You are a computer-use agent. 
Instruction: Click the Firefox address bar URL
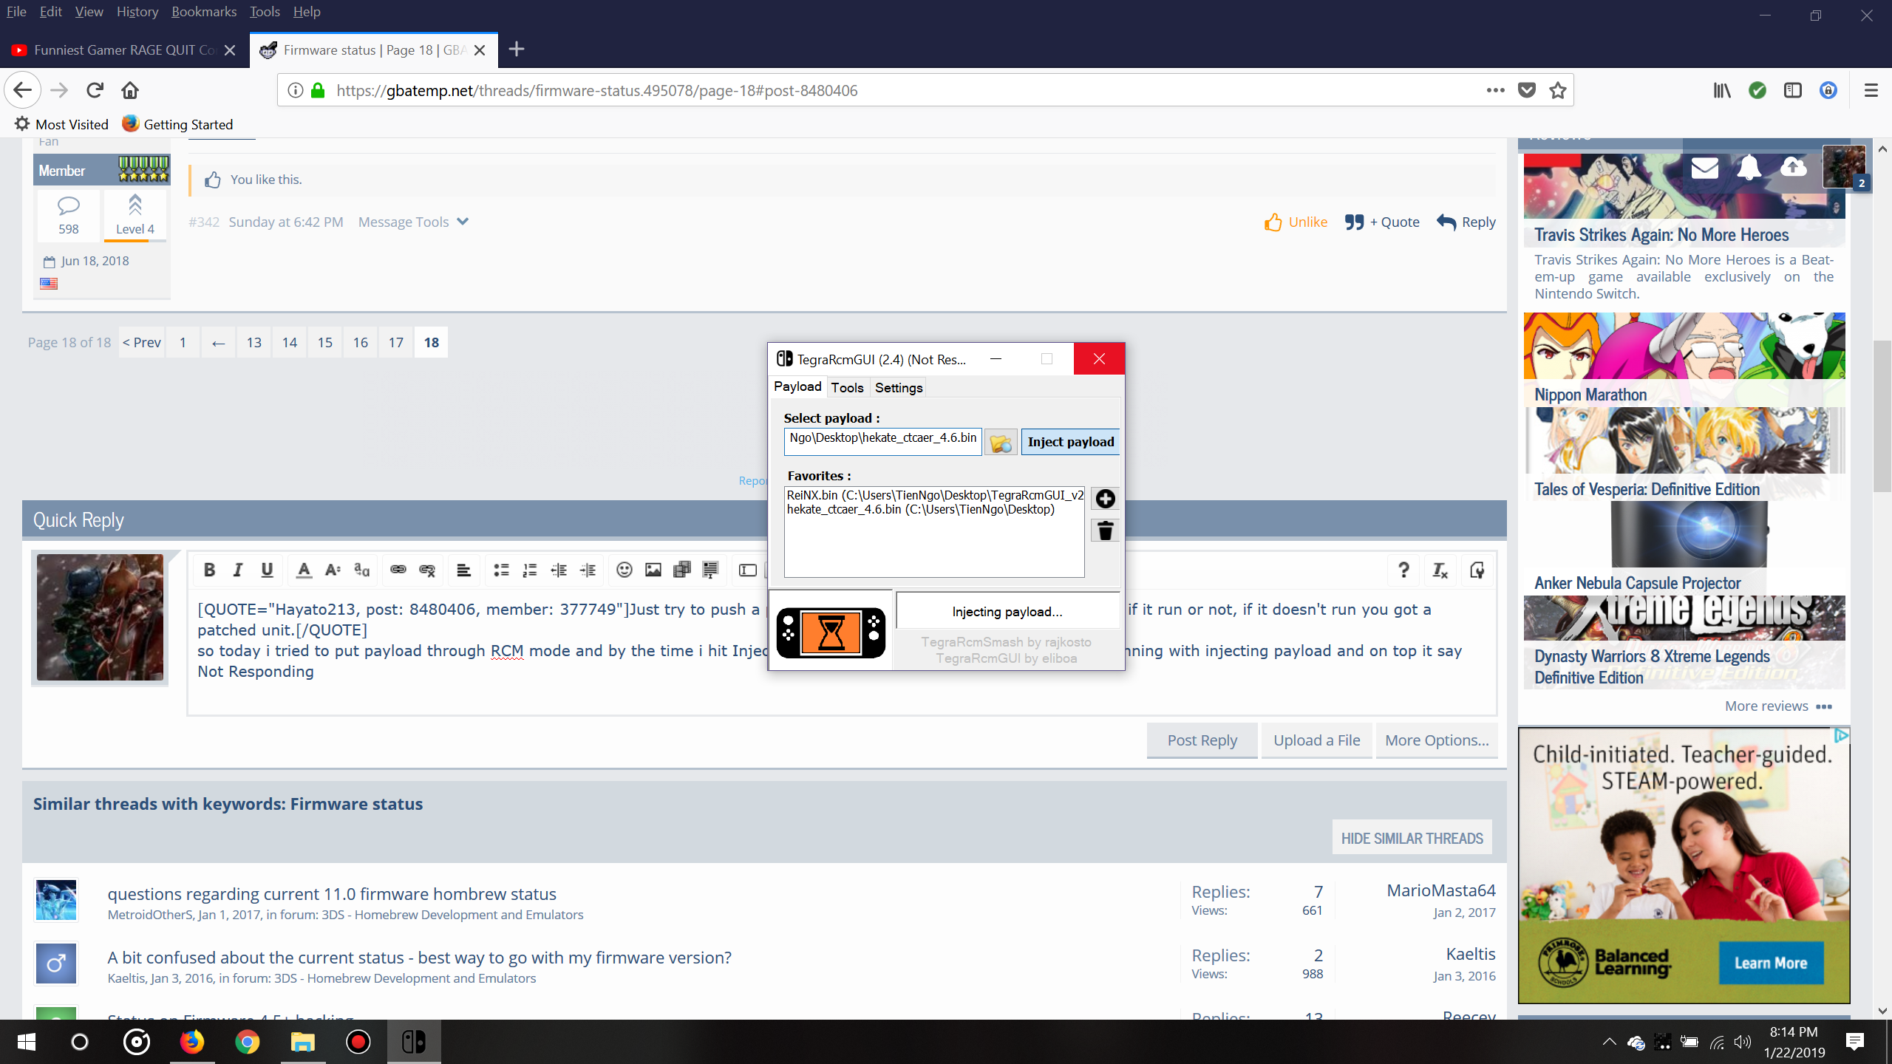596,90
